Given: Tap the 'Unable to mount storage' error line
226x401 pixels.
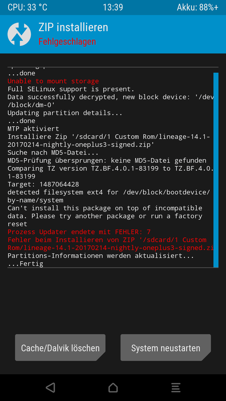Looking at the screenshot, I should coord(53,81).
